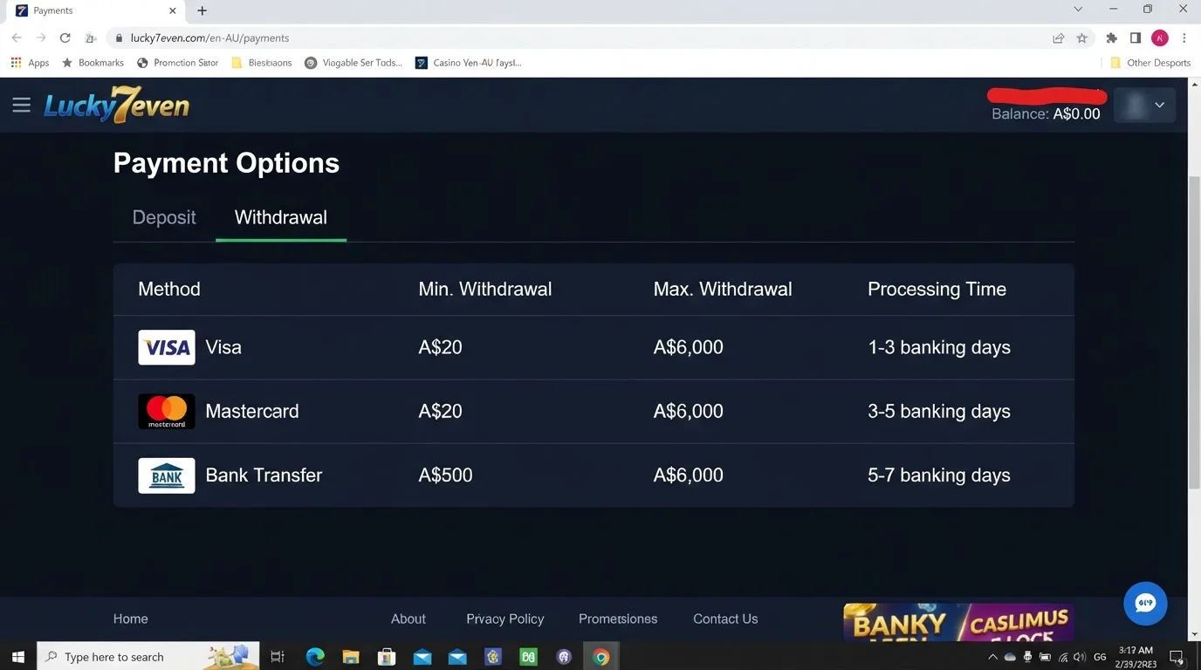Viewport: 1201px width, 670px height.
Task: Launch Microsoft Edge from the taskbar
Action: (315, 656)
